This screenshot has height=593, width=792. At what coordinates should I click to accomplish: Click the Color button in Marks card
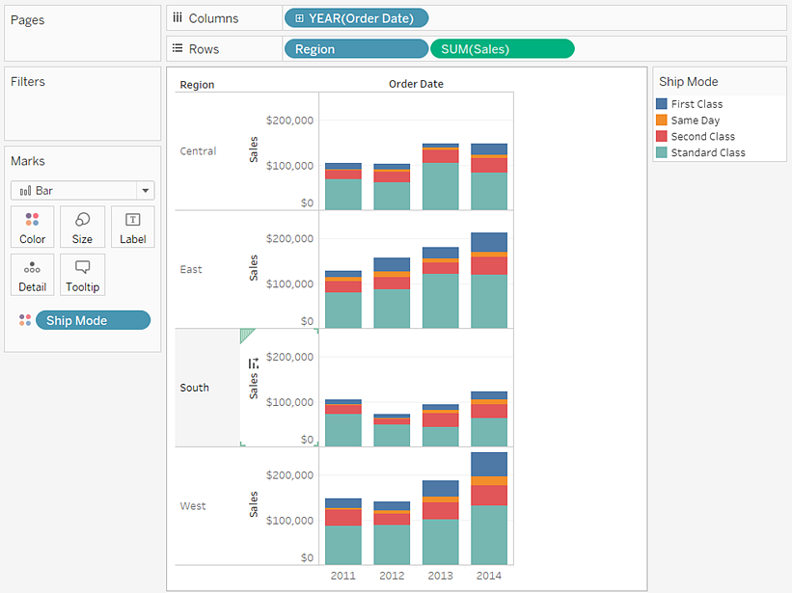click(33, 227)
